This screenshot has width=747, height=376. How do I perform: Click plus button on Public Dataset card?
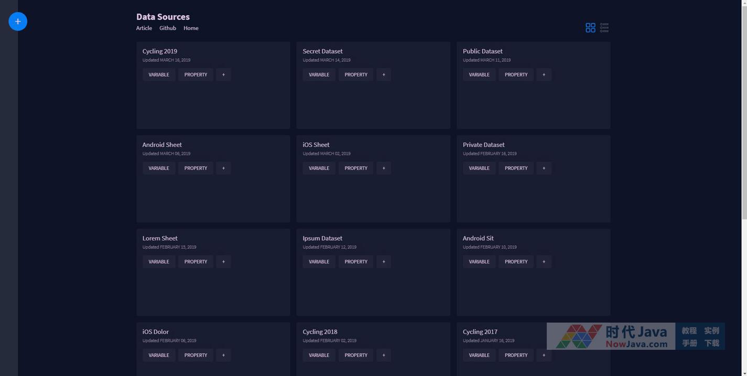click(544, 75)
